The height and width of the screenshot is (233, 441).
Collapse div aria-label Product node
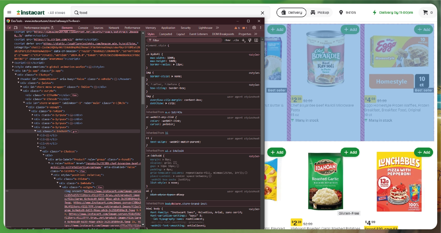[46, 159]
